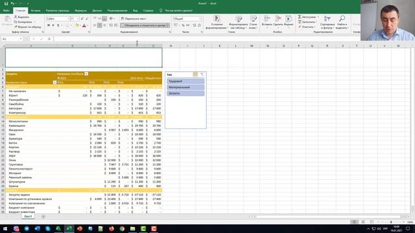
Task: Toggle bold (Ж) formatting
Action: (49, 25)
